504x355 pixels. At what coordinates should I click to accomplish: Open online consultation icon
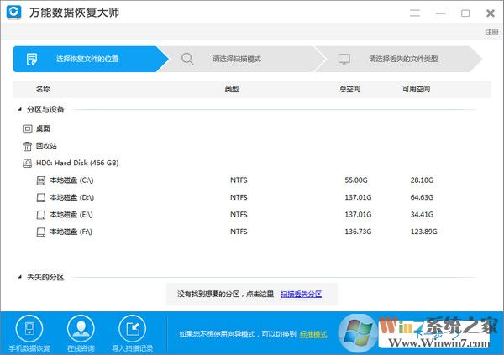click(80, 328)
